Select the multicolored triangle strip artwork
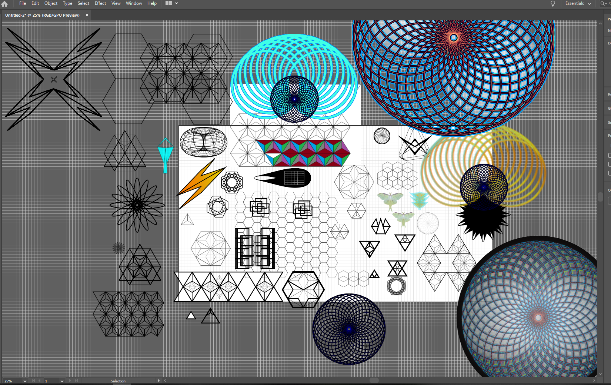Image resolution: width=611 pixels, height=385 pixels. [x=304, y=153]
